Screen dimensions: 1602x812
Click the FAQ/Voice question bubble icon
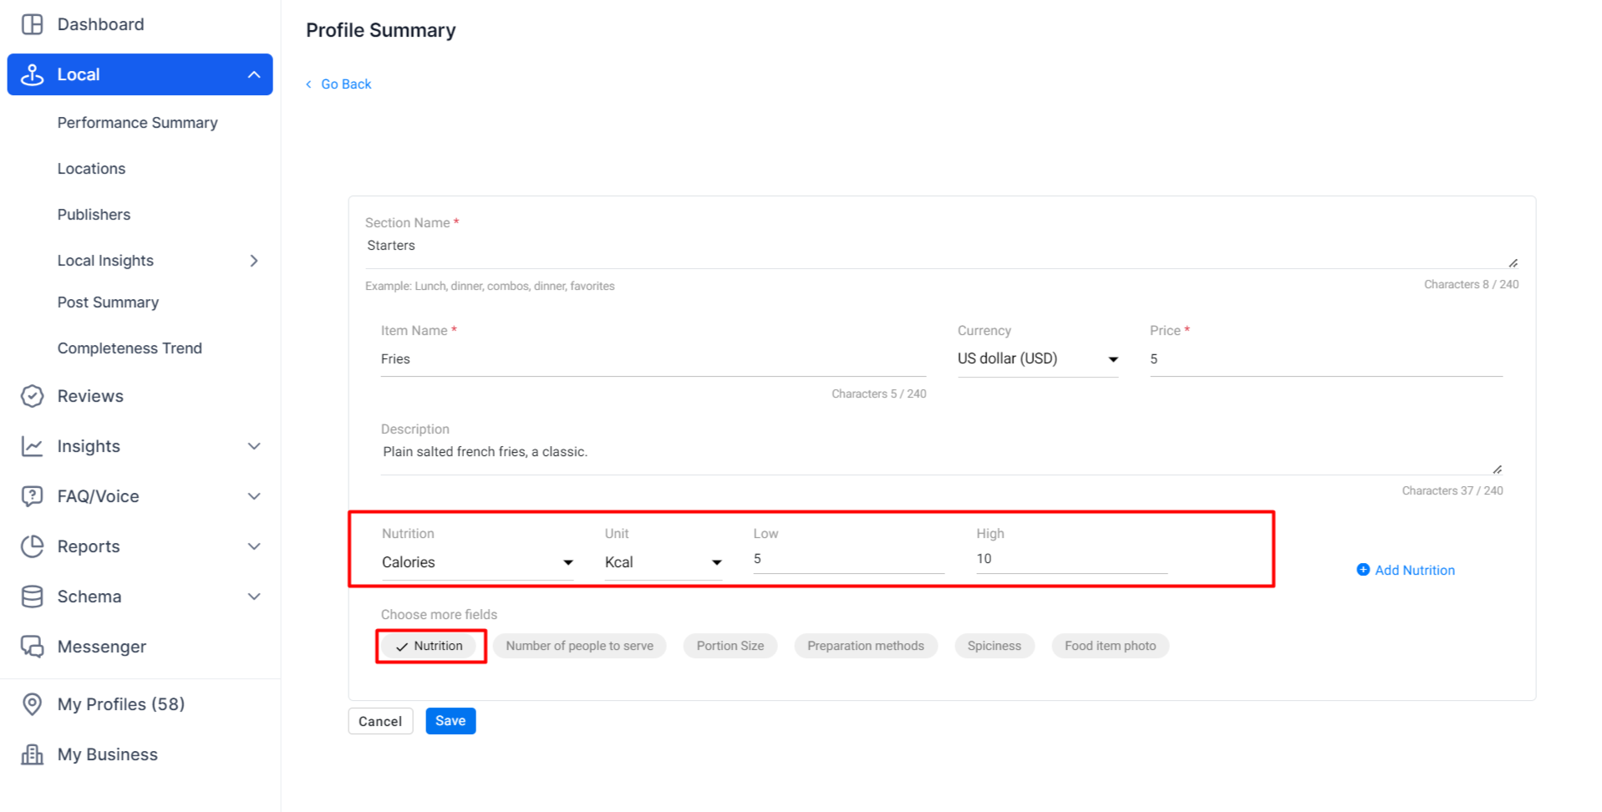[32, 496]
